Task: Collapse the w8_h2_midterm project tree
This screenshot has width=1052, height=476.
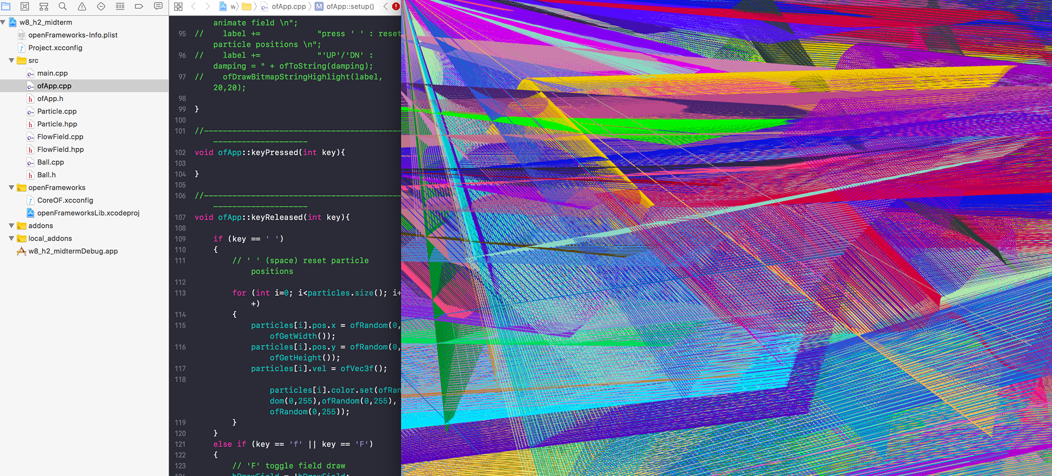Action: [3, 22]
